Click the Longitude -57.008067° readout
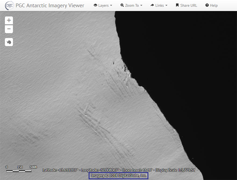 coord(100,170)
